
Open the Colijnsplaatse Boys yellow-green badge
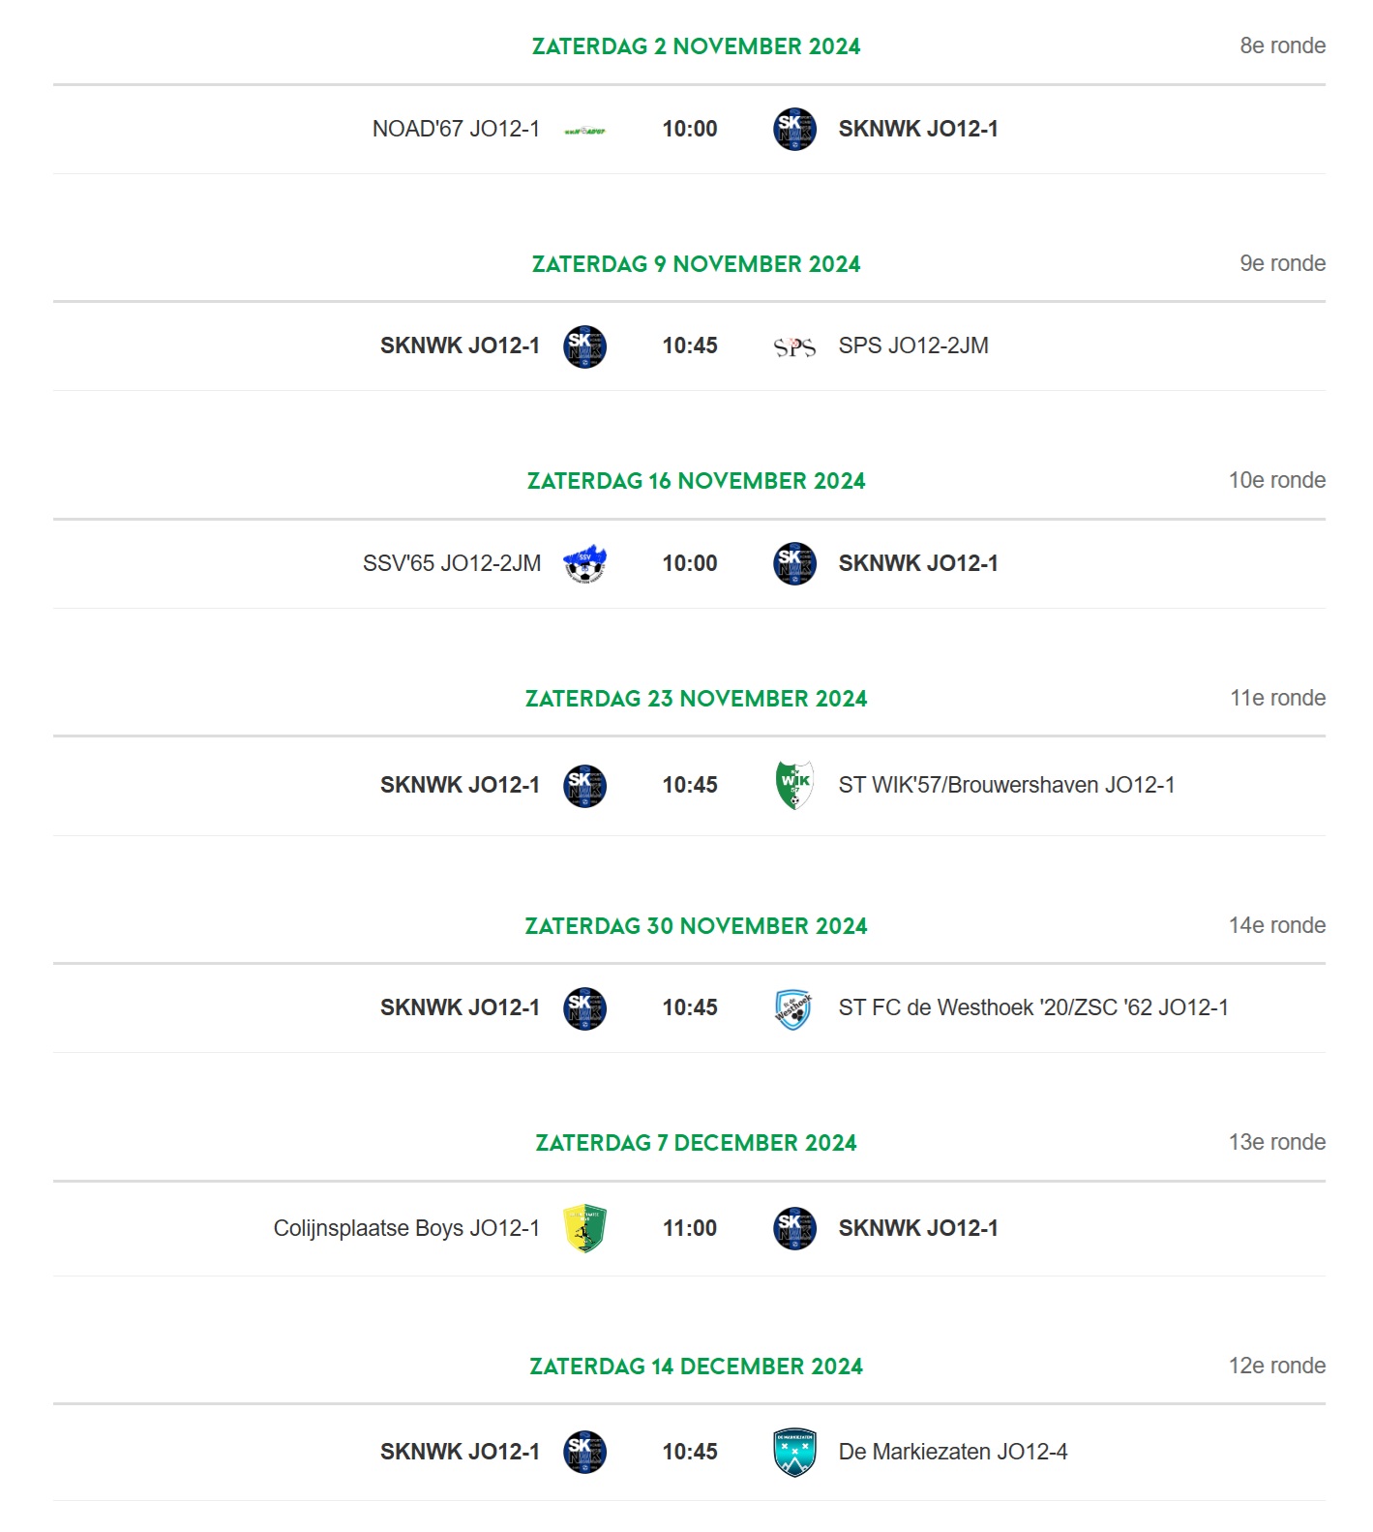point(584,1229)
